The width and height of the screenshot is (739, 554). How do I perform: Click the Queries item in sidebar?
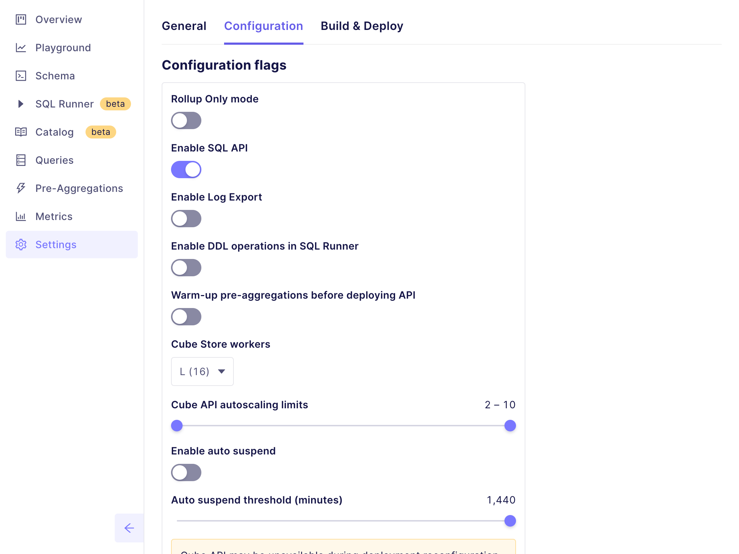click(x=54, y=160)
